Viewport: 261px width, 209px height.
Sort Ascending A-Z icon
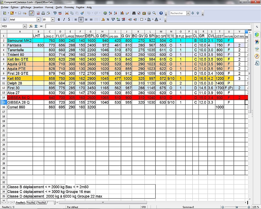[110, 13]
